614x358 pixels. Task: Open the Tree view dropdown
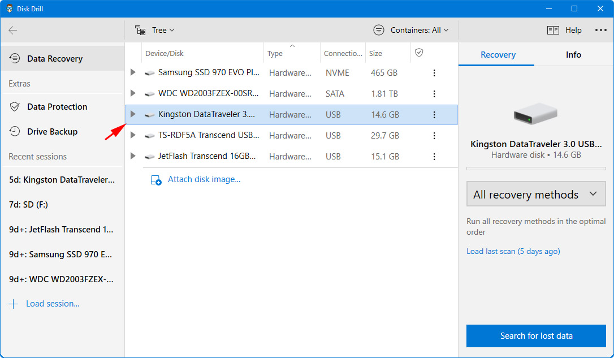pos(155,30)
